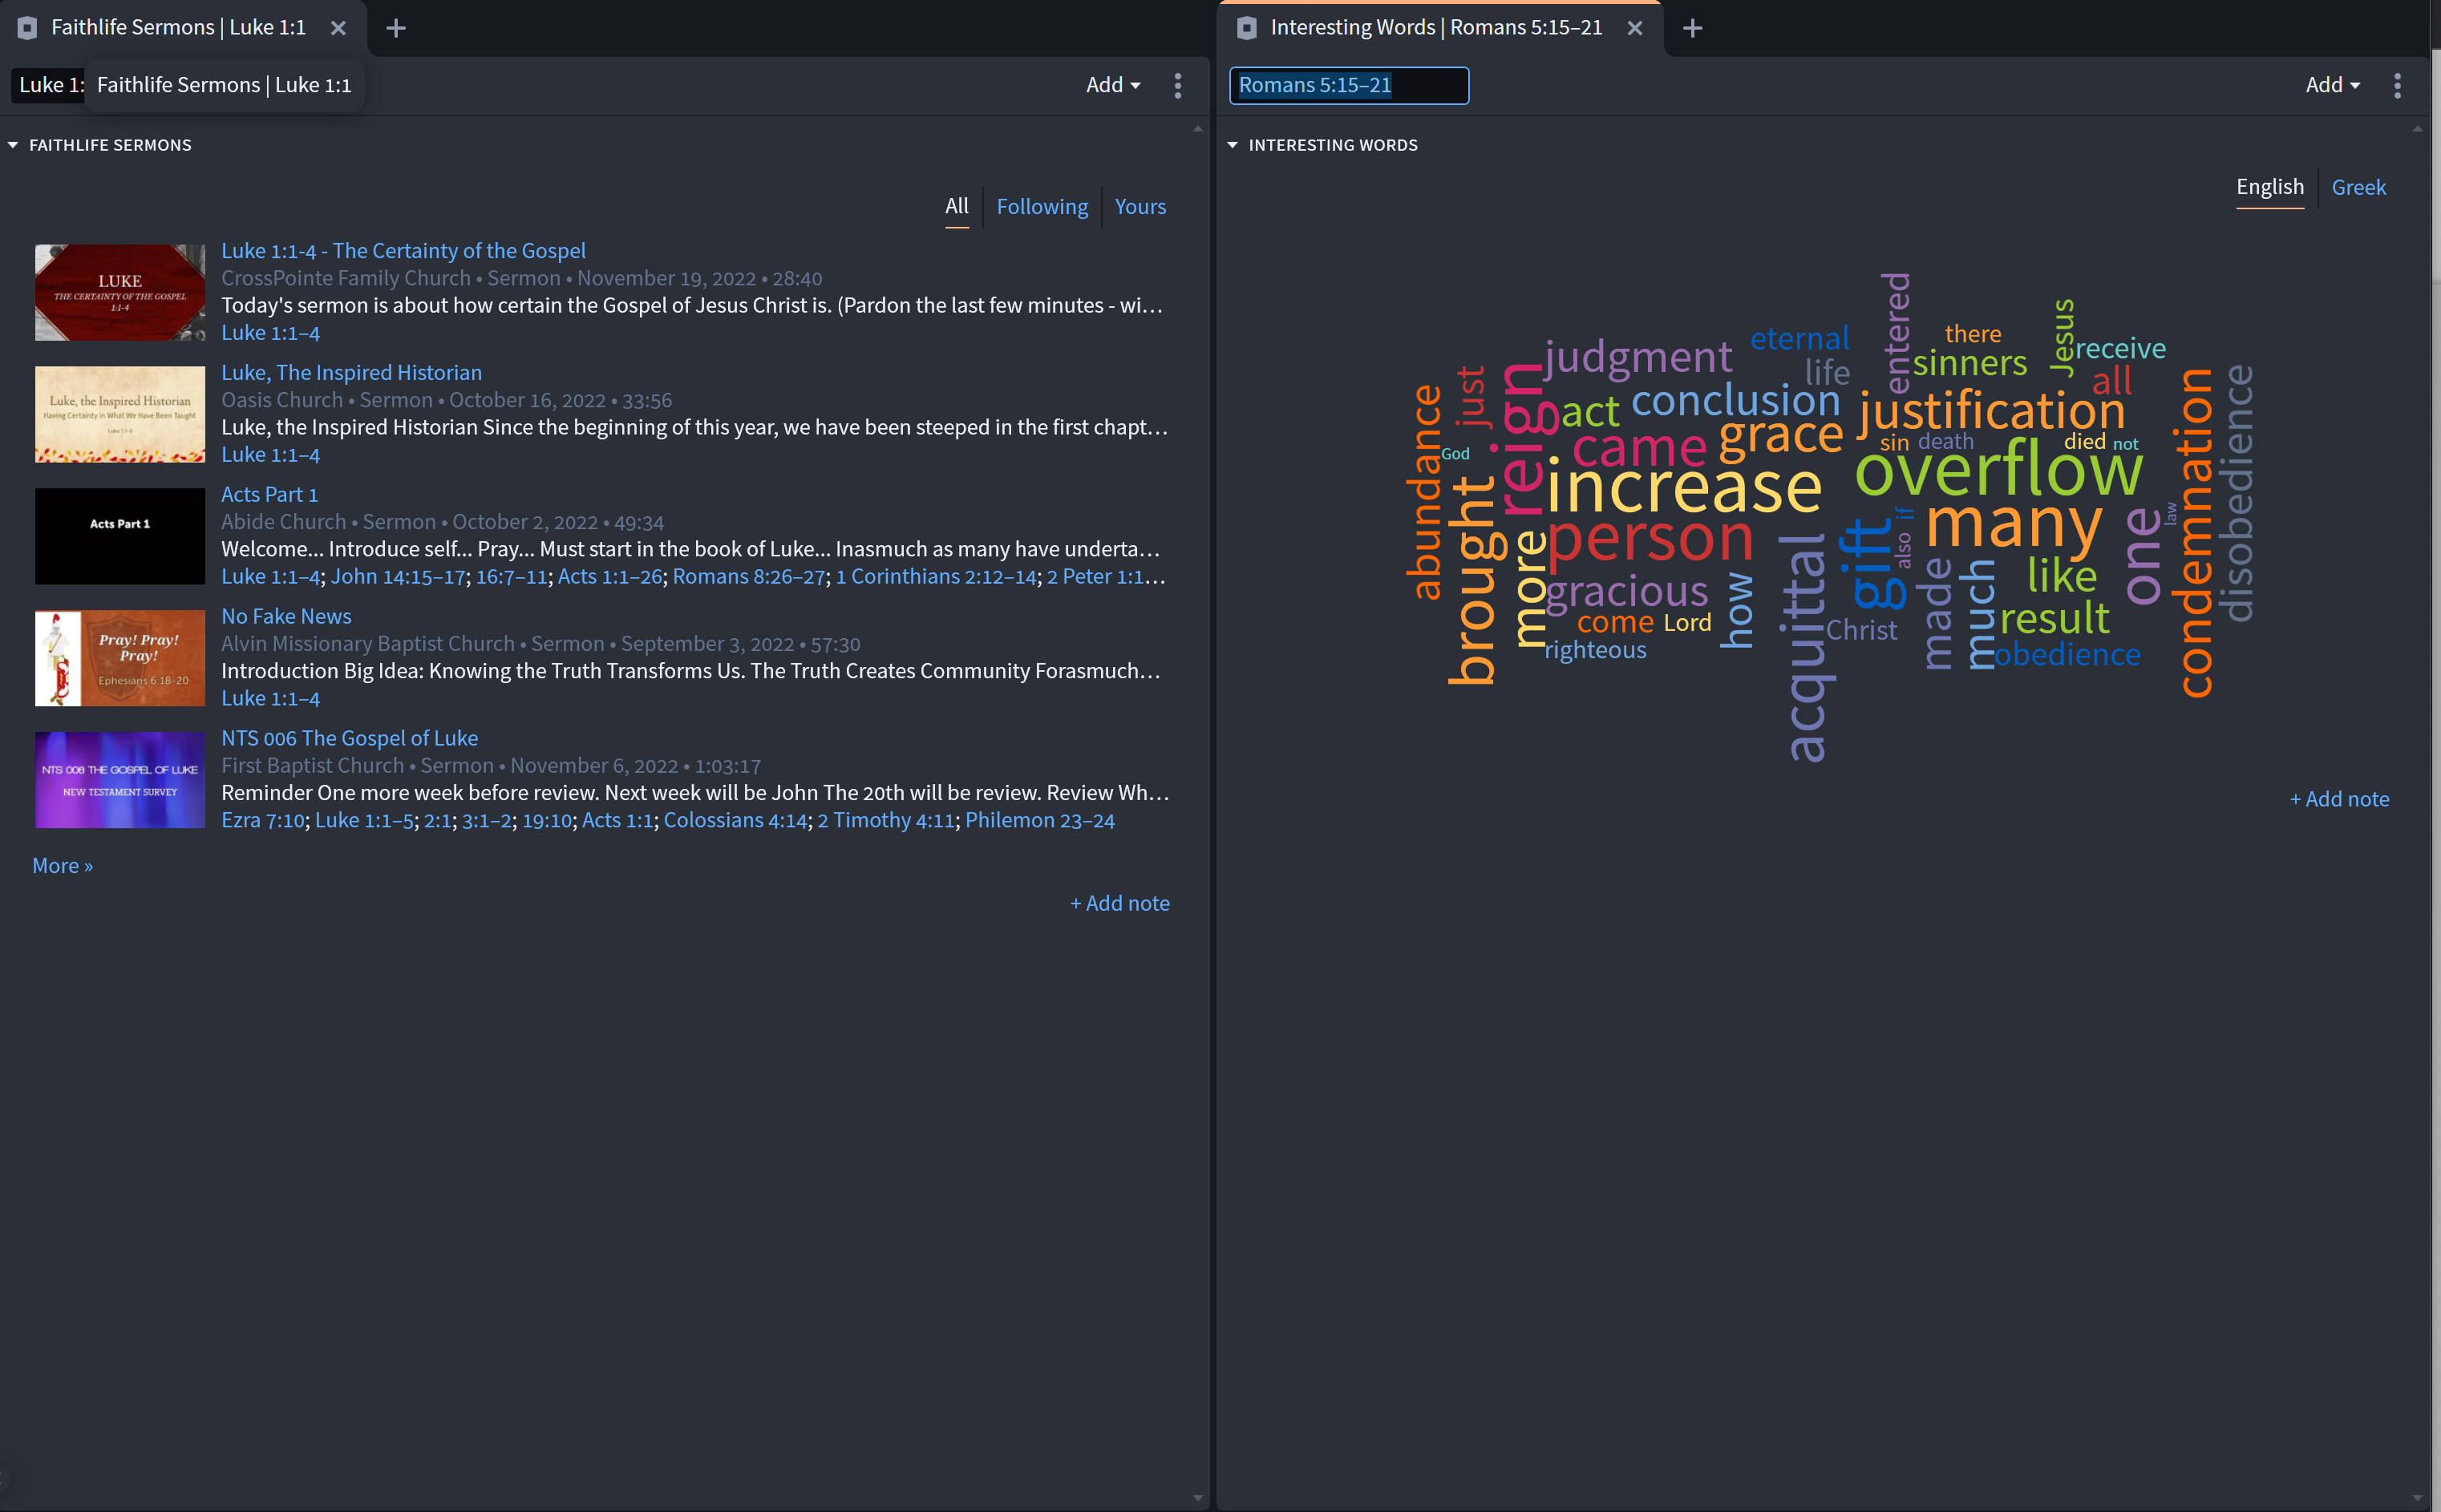Viewport: 2441px width, 1512px height.
Task: Select the English word cloud tab
Action: pos(2269,187)
